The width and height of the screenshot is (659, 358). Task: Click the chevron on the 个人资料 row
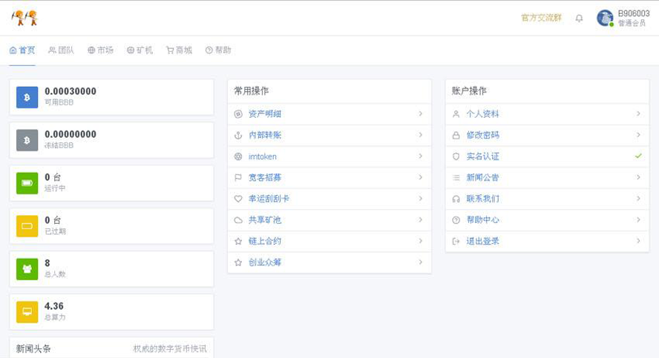point(638,113)
